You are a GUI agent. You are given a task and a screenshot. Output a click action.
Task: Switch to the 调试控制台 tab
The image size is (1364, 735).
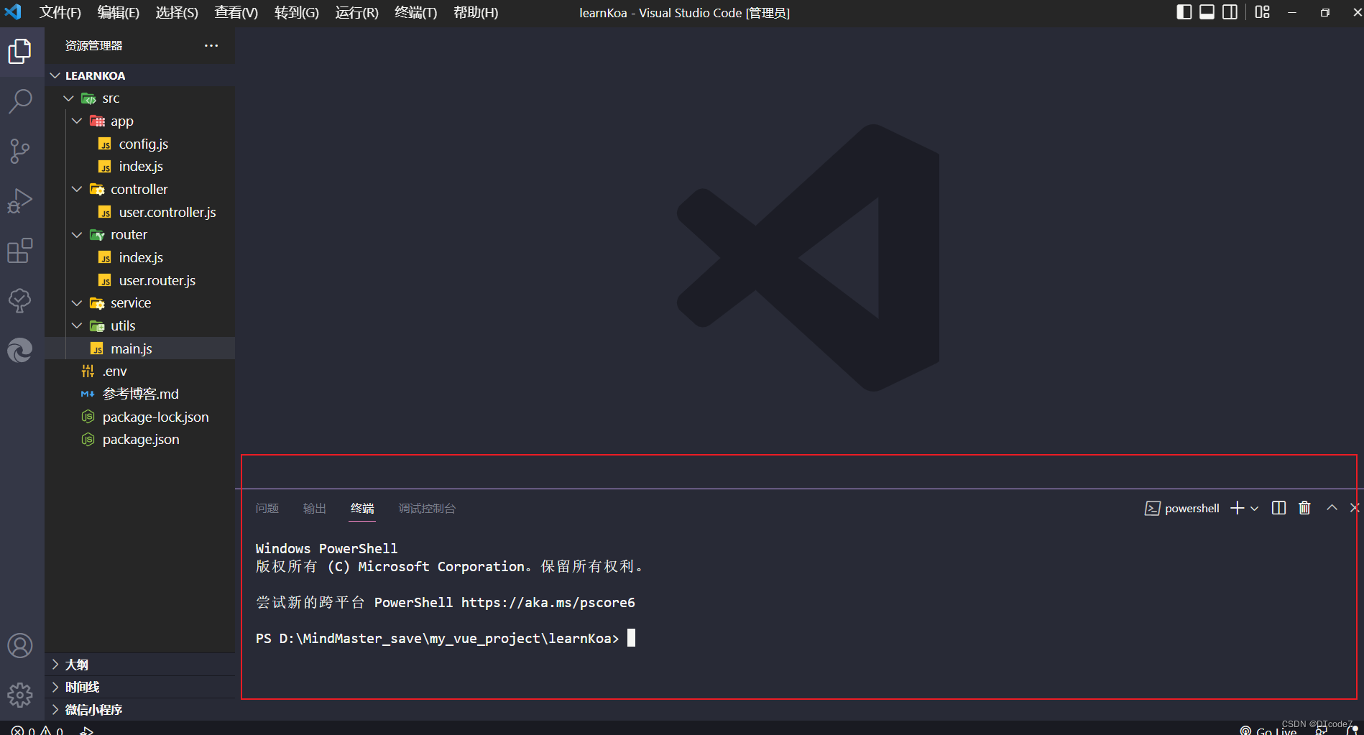click(427, 508)
